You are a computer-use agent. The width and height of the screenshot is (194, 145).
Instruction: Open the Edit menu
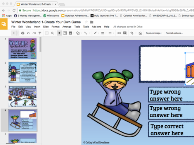click(x=21, y=27)
